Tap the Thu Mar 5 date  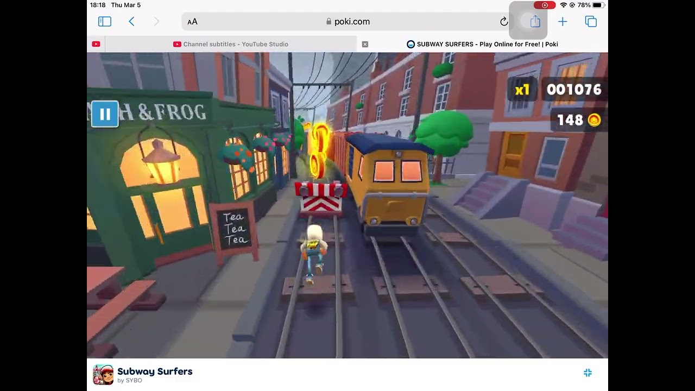[125, 5]
